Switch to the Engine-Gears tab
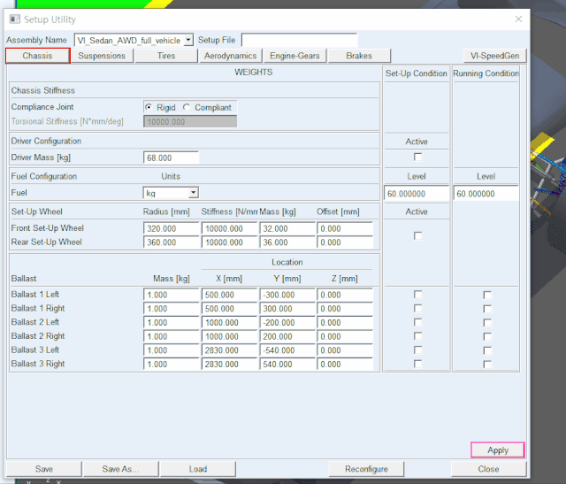566x484 pixels. (294, 56)
